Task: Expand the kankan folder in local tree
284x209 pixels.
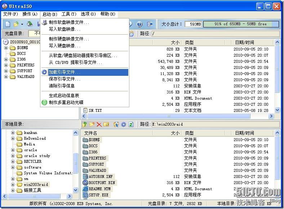Action: click(x=13, y=132)
